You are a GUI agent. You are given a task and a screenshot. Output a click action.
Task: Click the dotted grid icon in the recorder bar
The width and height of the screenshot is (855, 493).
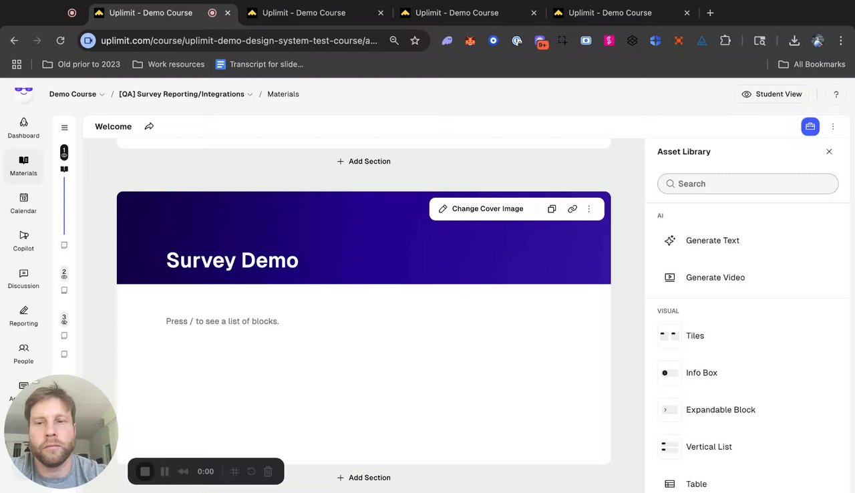point(235,472)
